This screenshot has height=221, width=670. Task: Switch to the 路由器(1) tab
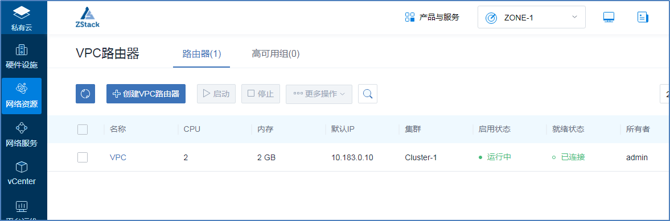coord(202,54)
